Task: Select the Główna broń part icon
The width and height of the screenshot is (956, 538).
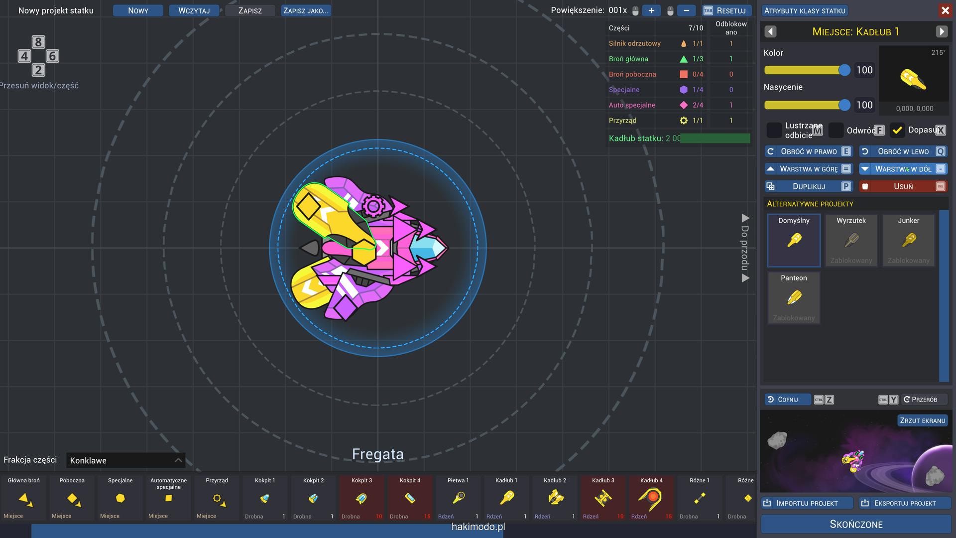Action: pos(24,498)
